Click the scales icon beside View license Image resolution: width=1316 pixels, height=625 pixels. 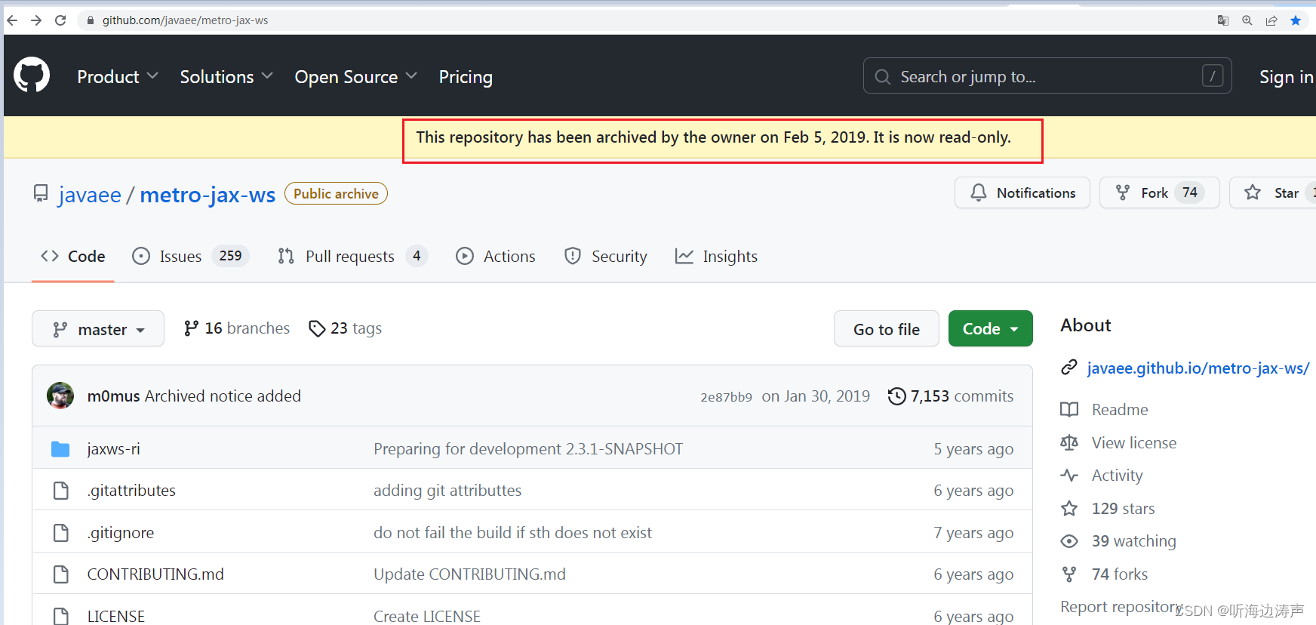click(x=1069, y=442)
